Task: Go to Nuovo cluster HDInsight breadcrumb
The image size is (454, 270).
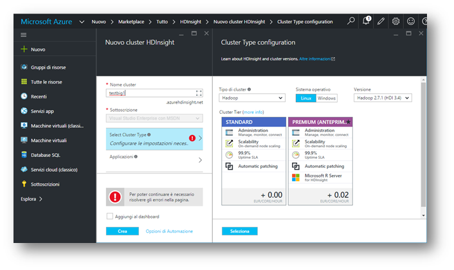Action: tap(239, 22)
